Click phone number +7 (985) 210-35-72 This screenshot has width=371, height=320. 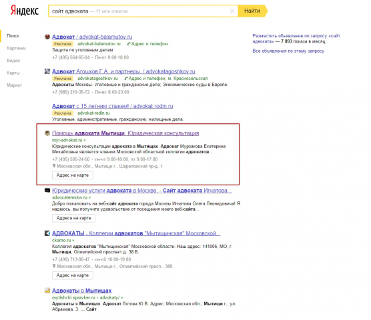[x=71, y=92]
